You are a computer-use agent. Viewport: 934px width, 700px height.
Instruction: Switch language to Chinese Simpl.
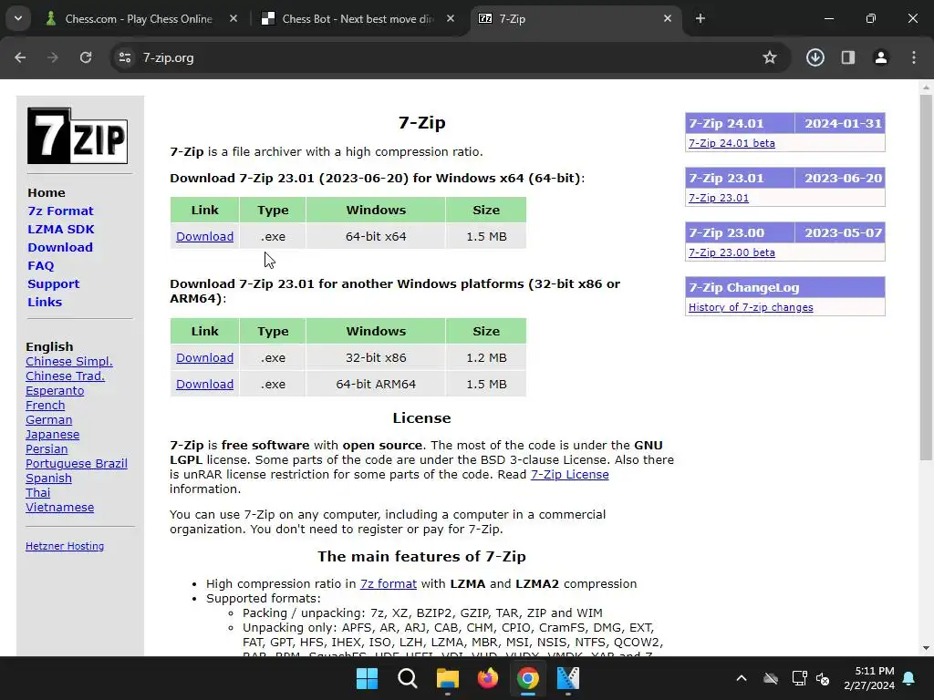point(69,361)
